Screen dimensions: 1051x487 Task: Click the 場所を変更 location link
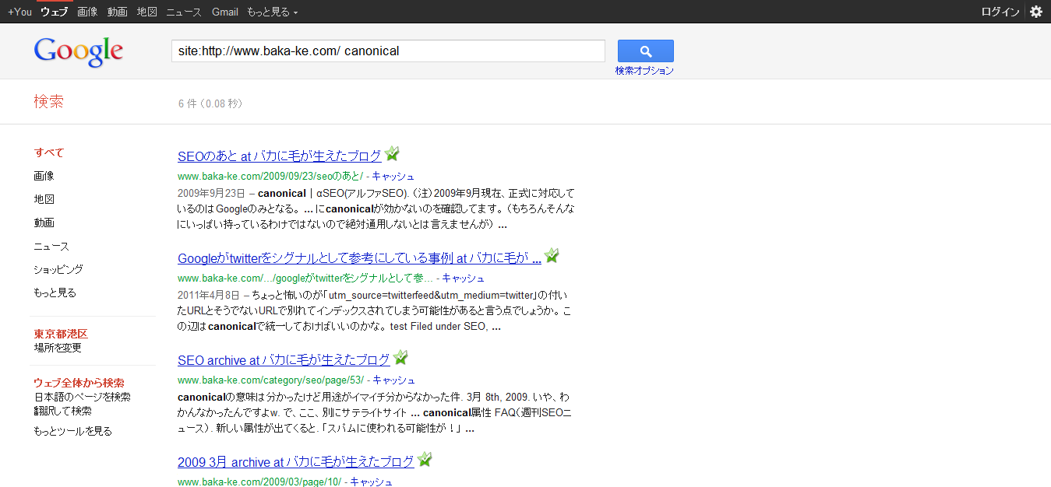click(x=58, y=348)
